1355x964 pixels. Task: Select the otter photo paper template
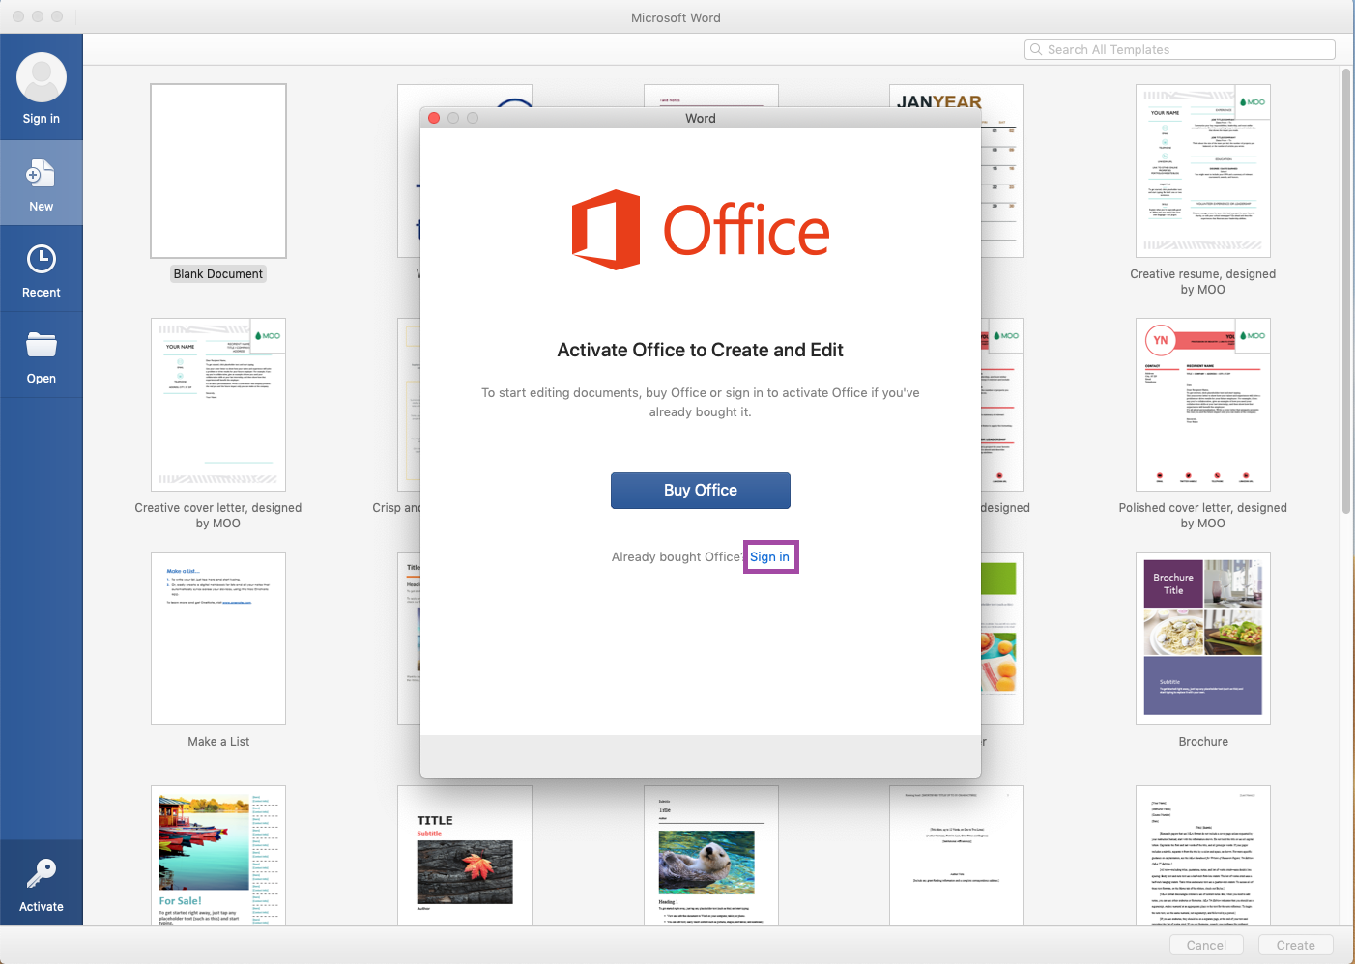[711, 856]
